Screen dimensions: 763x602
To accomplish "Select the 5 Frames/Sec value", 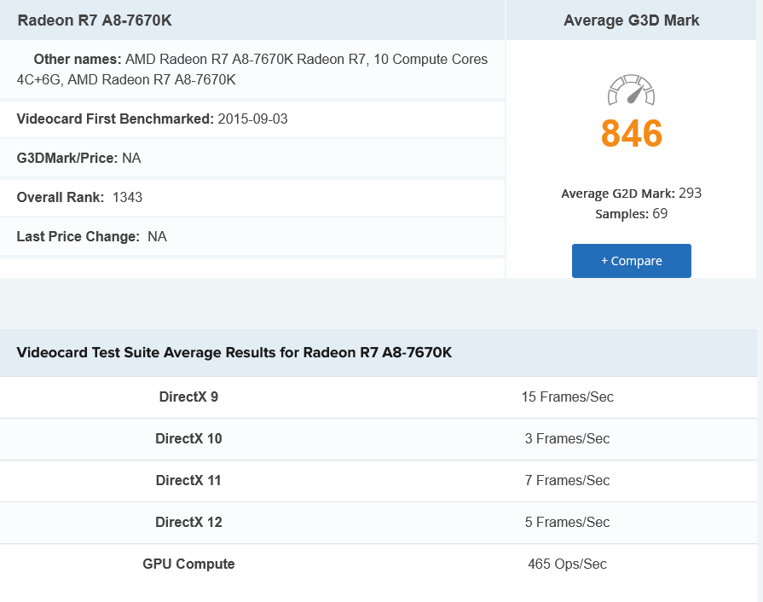I will pyautogui.click(x=568, y=522).
